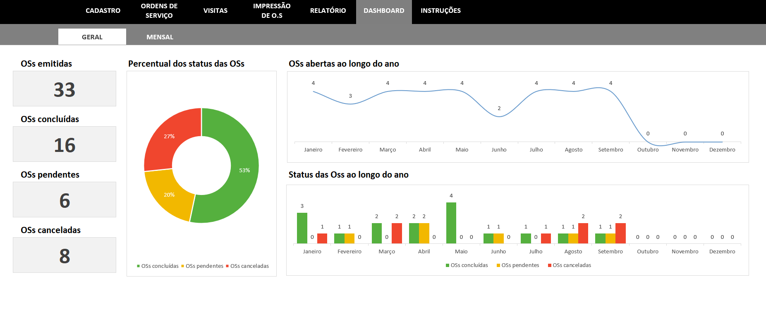Viewport: 766px width, 320px height.
Task: Select IMPRESSÃO DE O.S tab
Action: [x=272, y=11]
